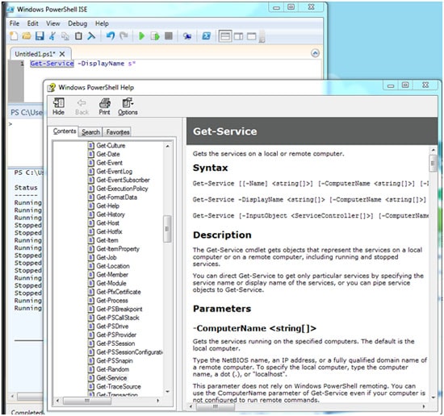The image size is (444, 416).
Task: Collapse the script pane with chevron button
Action: click(315, 53)
